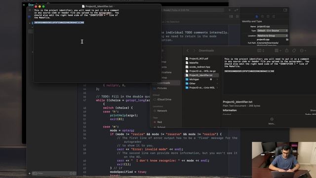Open Finder column view switcher

pos(261,50)
